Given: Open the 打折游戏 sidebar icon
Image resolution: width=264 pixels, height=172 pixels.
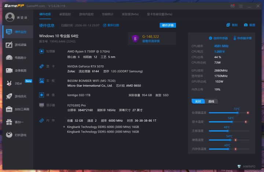Looking at the screenshot, I should point(9,135).
